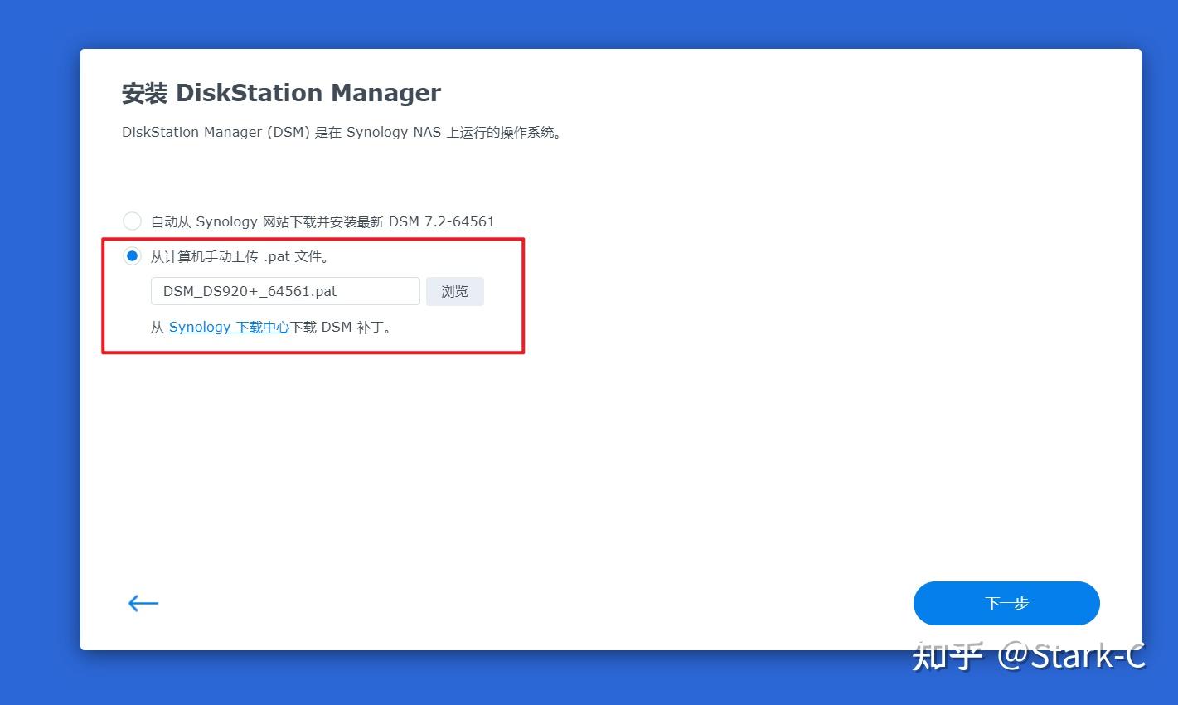Browse for a .pat file on computer
This screenshot has width=1178, height=705.
[x=454, y=291]
